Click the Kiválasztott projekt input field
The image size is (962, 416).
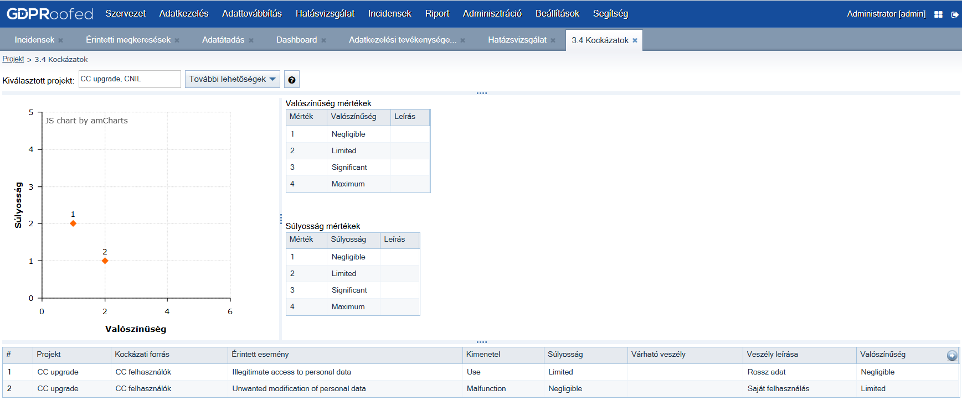coord(129,79)
